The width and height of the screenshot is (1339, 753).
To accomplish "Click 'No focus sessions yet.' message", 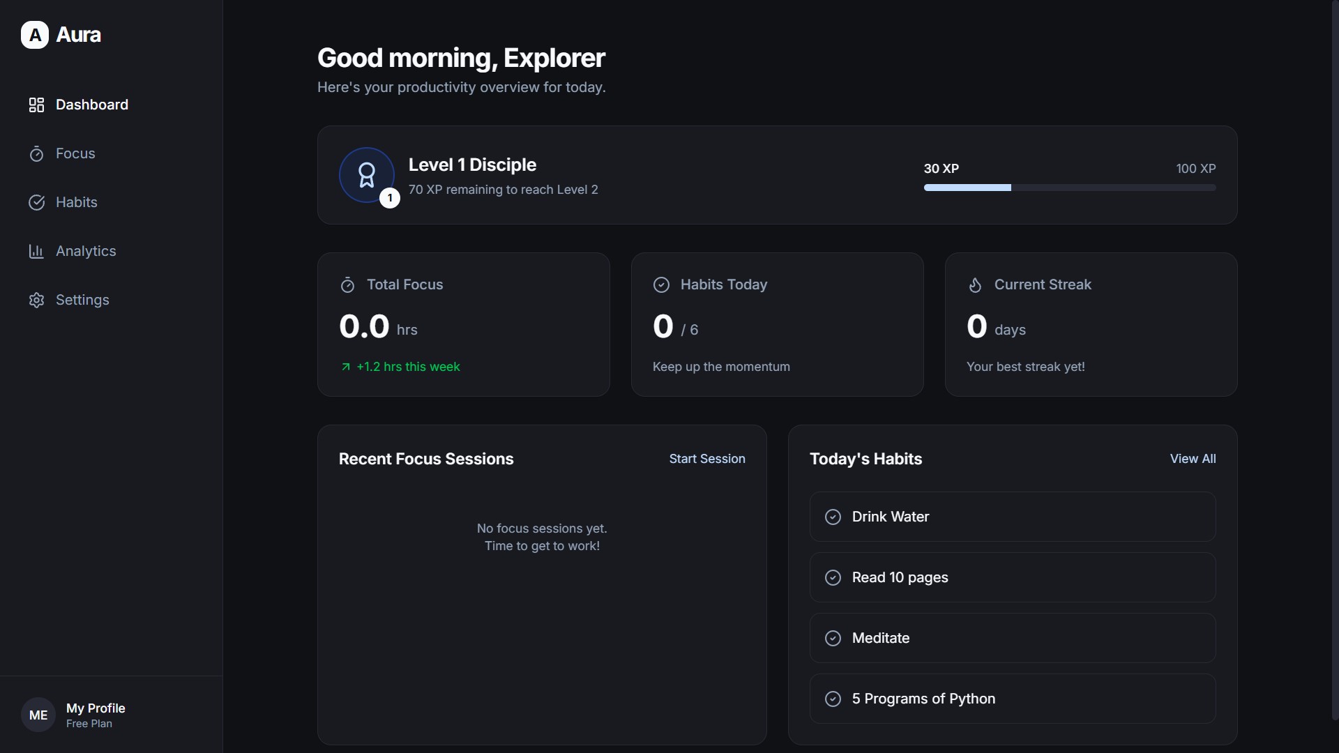I will click(x=542, y=528).
